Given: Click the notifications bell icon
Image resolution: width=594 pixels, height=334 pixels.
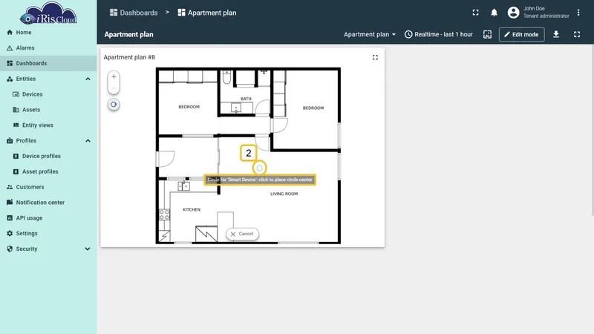Looking at the screenshot, I should 494,13.
